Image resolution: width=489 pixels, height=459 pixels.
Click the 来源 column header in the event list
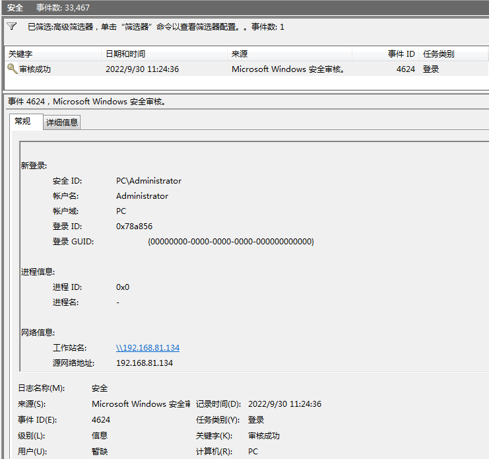click(x=289, y=54)
